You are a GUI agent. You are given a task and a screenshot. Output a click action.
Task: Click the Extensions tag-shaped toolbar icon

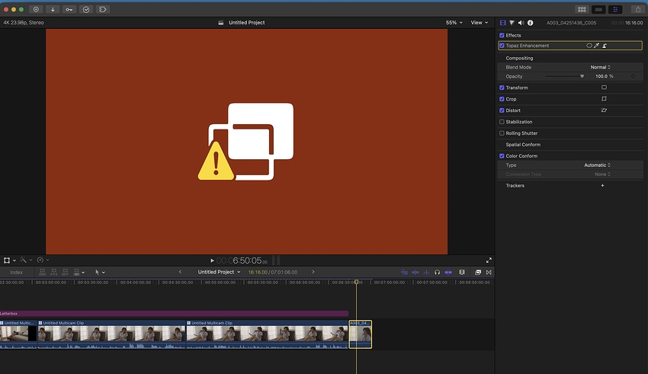(x=103, y=9)
